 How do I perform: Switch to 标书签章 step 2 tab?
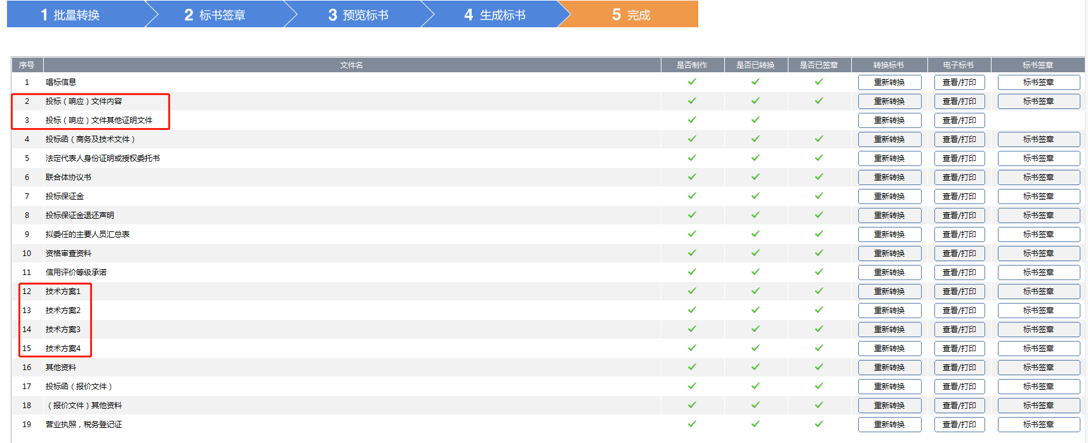(x=215, y=15)
